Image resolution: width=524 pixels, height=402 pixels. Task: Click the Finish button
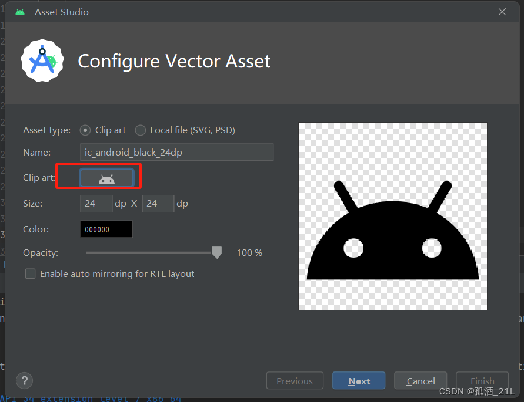[x=482, y=381]
